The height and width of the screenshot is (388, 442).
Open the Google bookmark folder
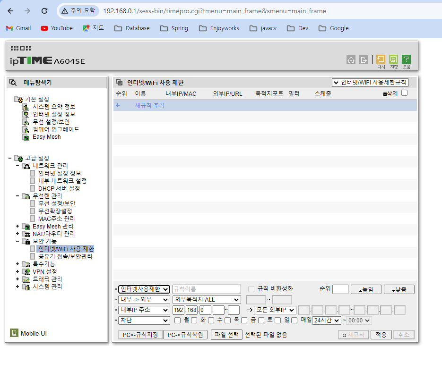(x=333, y=28)
